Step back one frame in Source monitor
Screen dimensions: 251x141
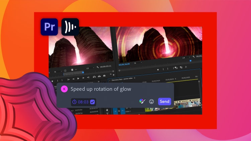(73, 79)
